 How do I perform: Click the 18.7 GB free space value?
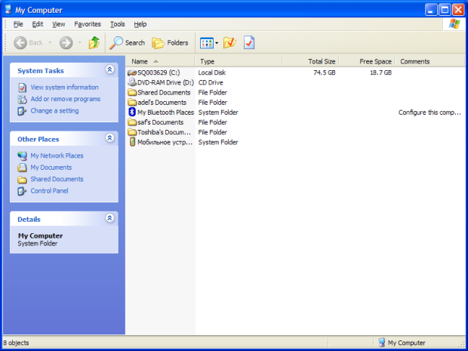[x=380, y=72]
